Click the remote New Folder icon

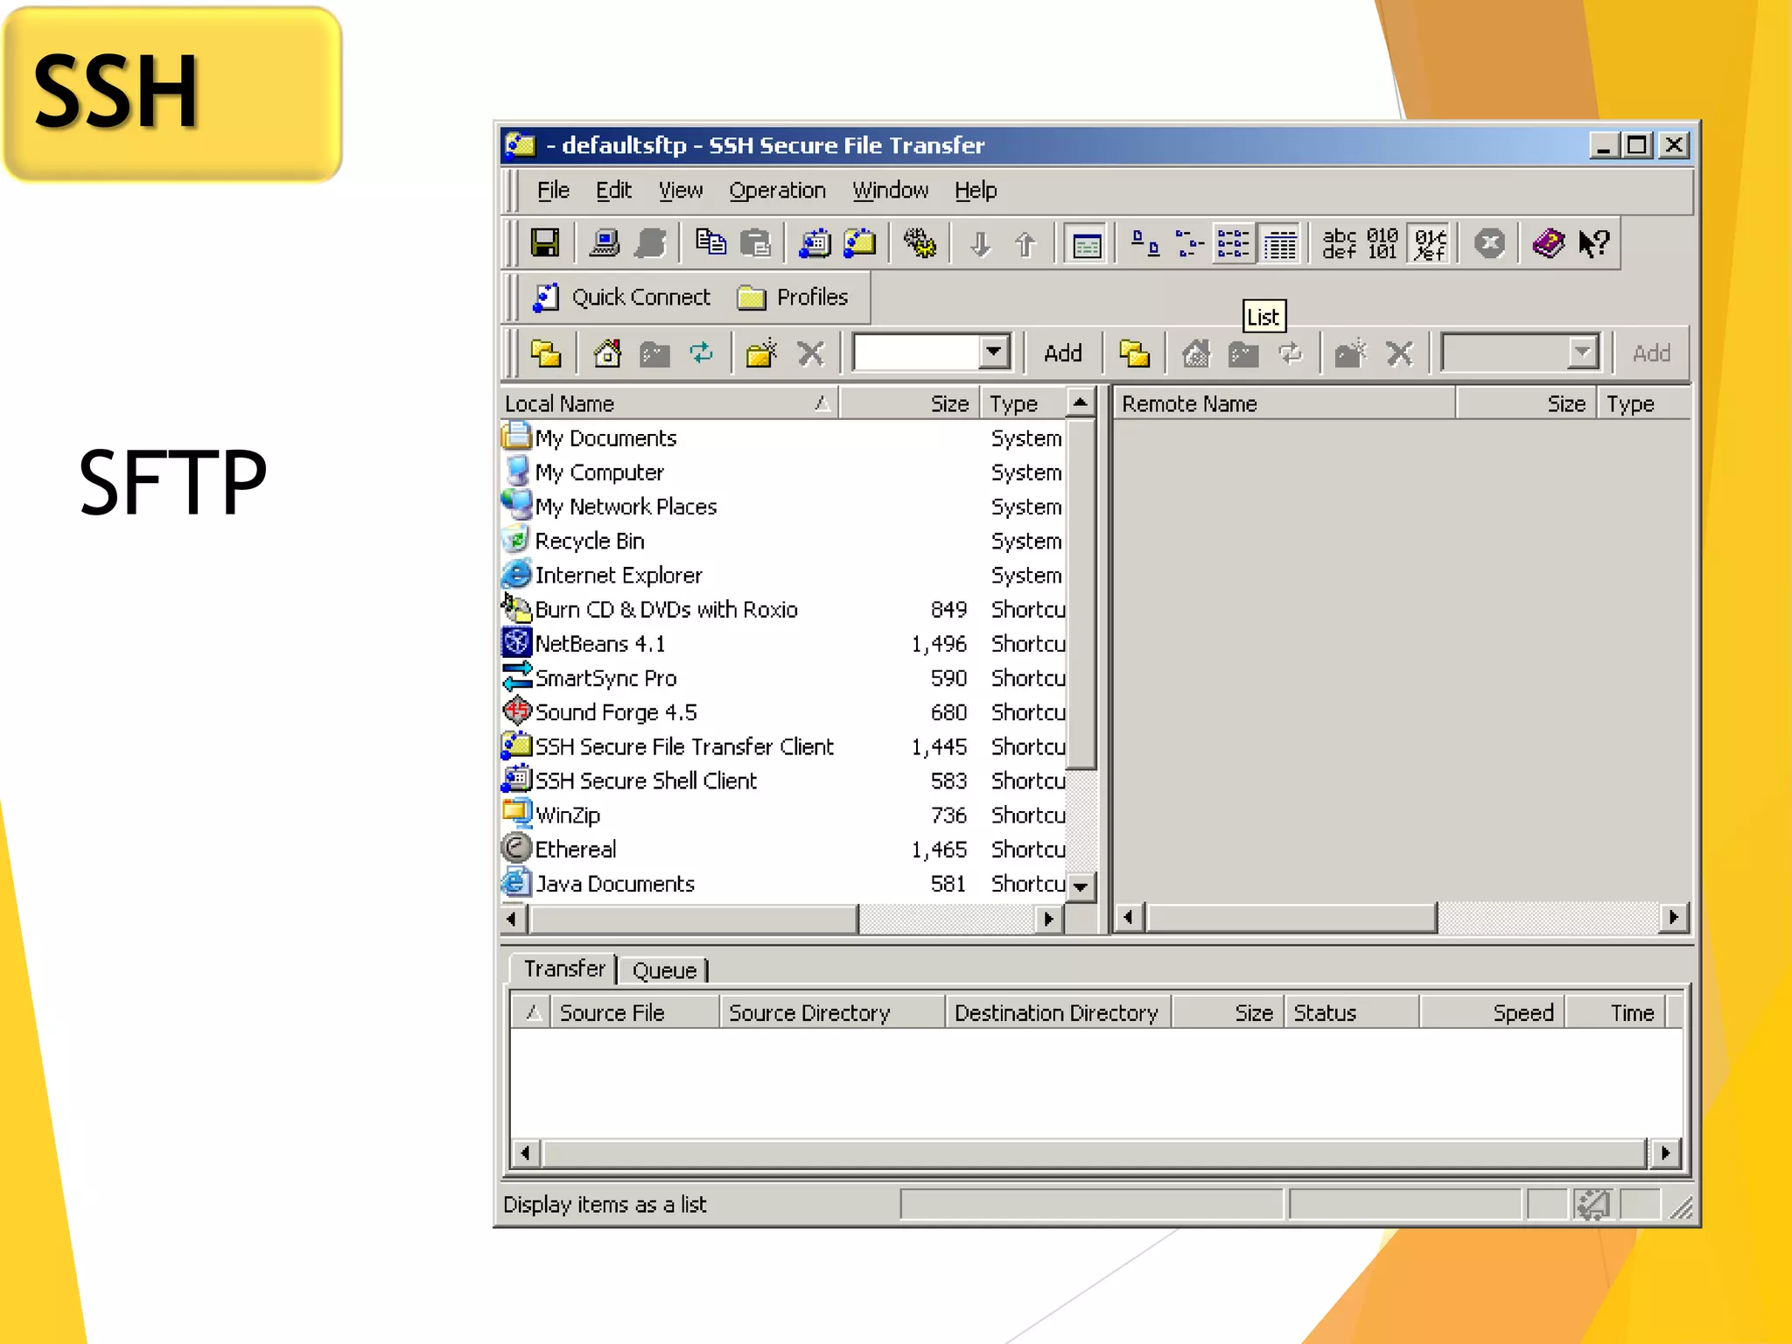(1350, 353)
